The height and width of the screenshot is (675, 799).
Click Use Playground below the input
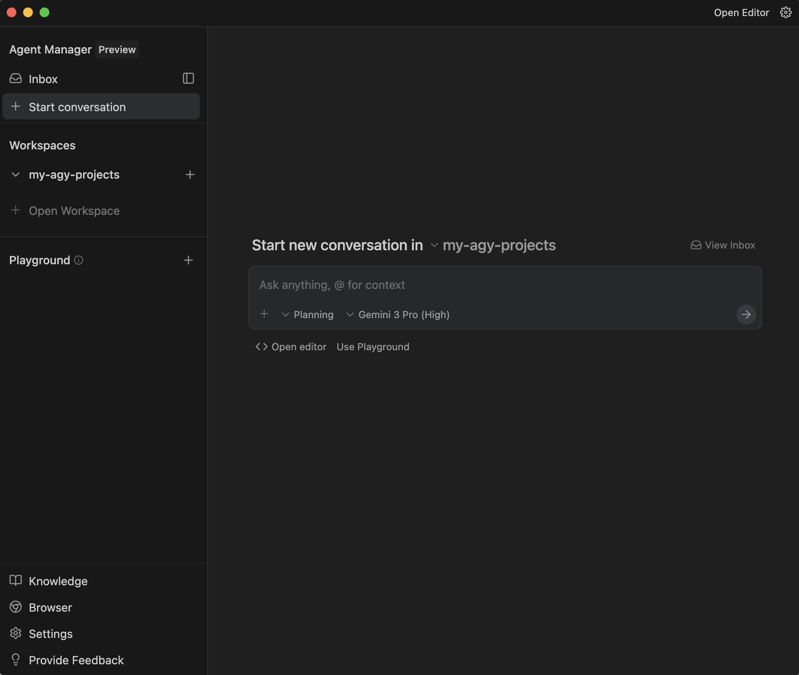point(373,347)
